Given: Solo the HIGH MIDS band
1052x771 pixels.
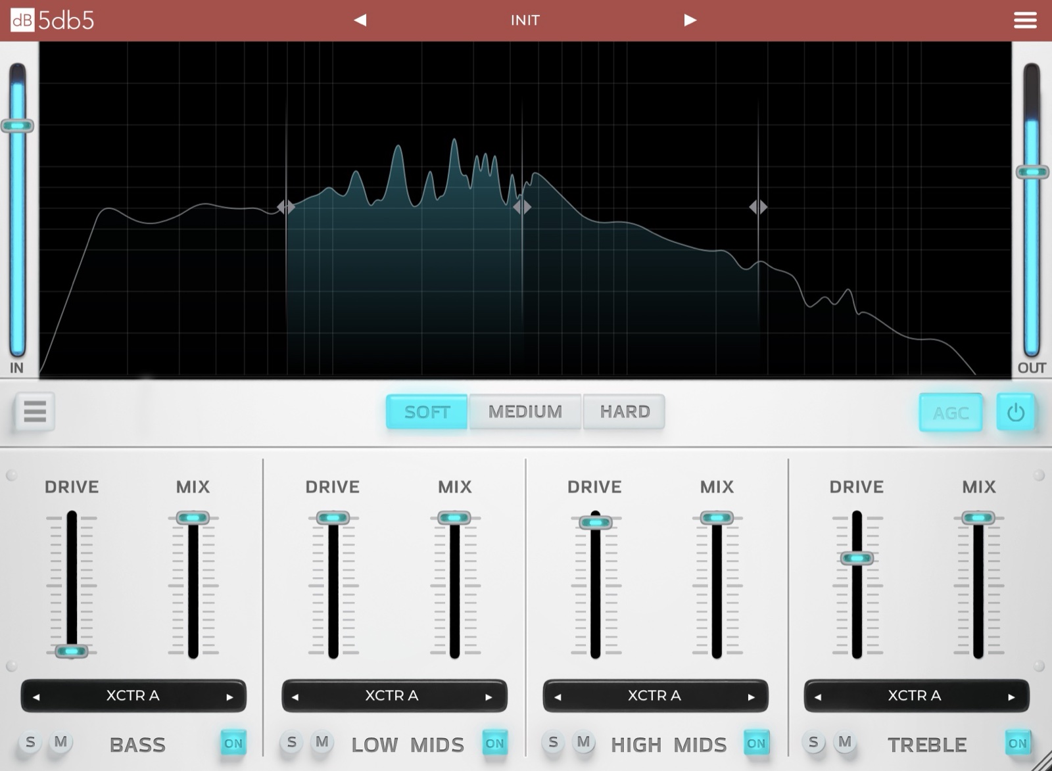Looking at the screenshot, I should tap(553, 743).
